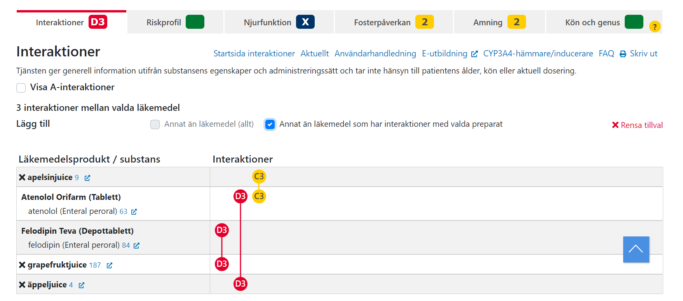The image size is (683, 301).
Task: Open the E-utbildning external link
Action: tap(450, 54)
